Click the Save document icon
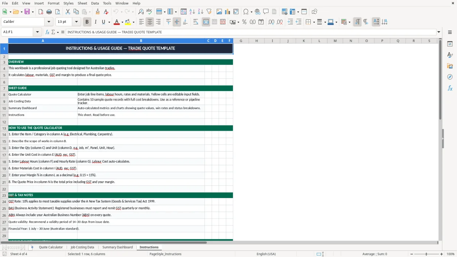Image resolution: width=457 pixels, height=257 pixels. [27, 12]
